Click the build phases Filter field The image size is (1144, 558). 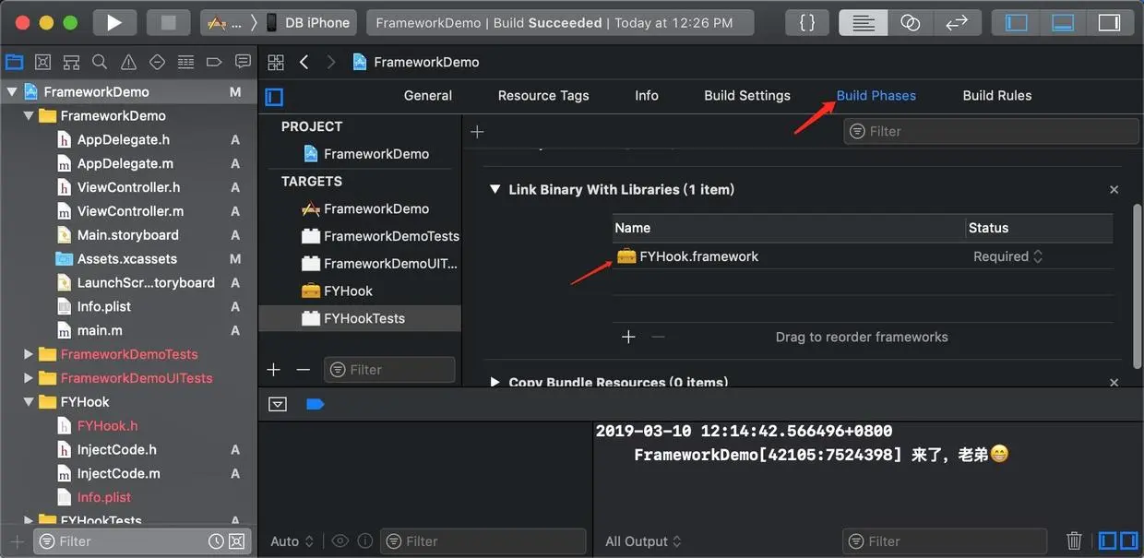pyautogui.click(x=991, y=131)
